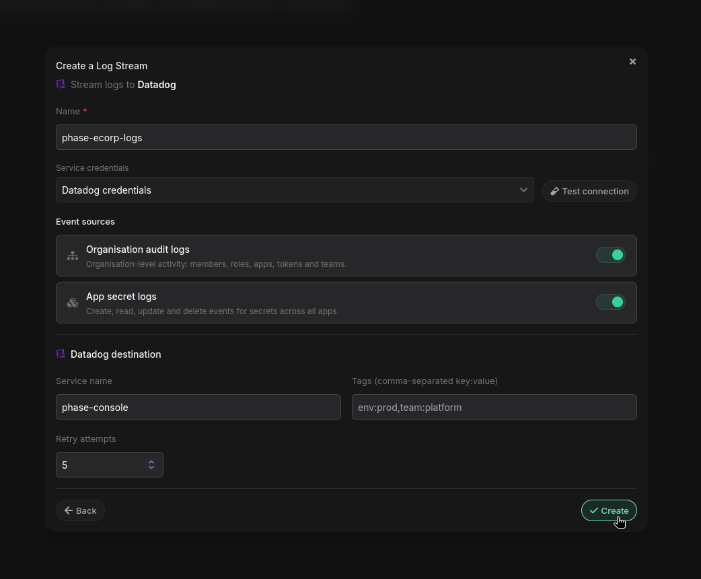Click the Organisation-level activity description text
This screenshot has width=701, height=579.
pos(217,264)
